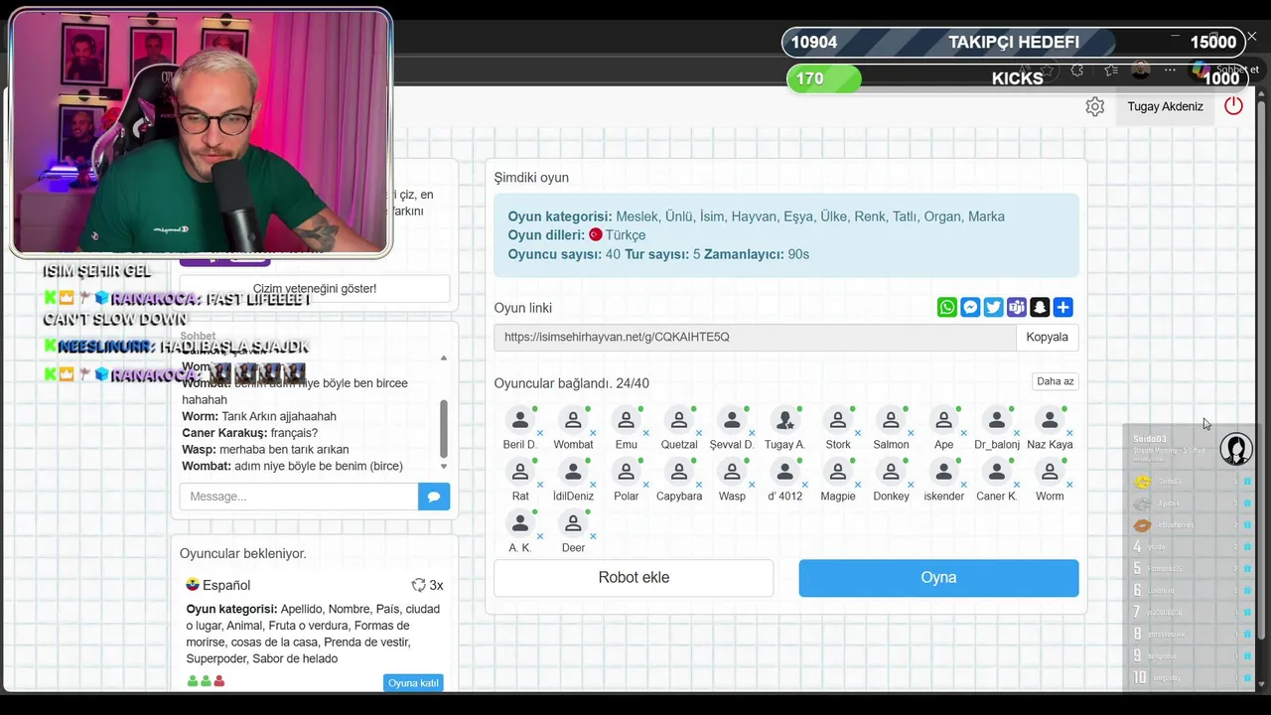Click Beril D. player avatar
The height and width of the screenshot is (715, 1271).
tap(519, 421)
